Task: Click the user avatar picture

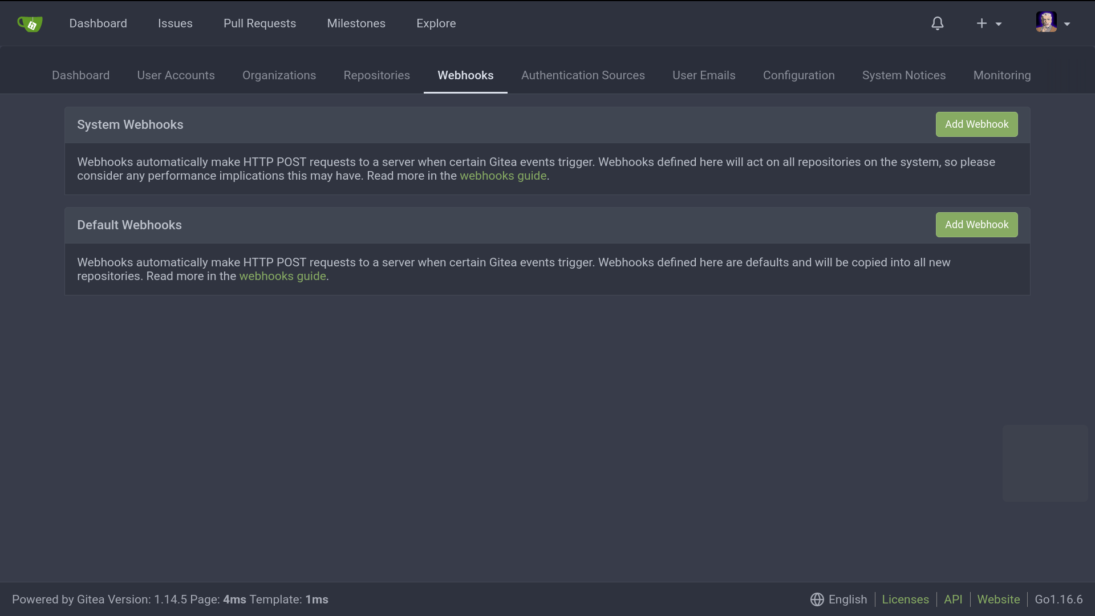Action: click(x=1046, y=22)
